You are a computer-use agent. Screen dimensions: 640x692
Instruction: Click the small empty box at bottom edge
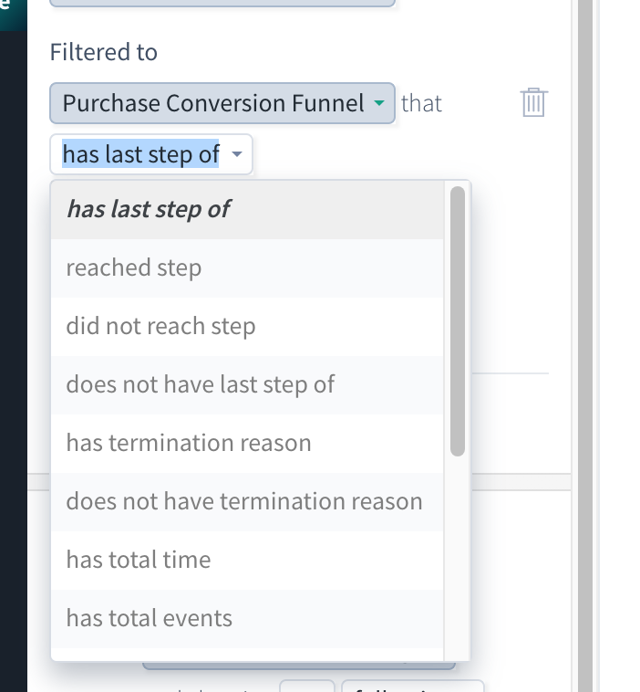point(307,687)
